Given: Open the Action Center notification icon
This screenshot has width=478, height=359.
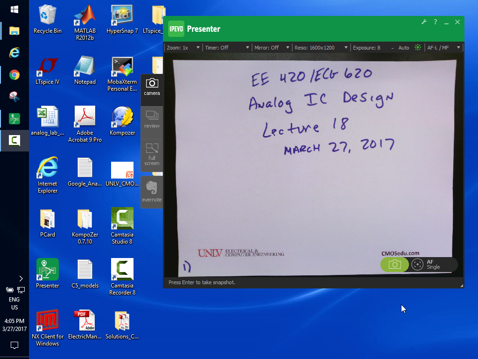Looking at the screenshot, I should [x=14, y=345].
